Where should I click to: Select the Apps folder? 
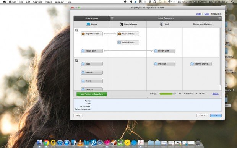(x=92, y=64)
